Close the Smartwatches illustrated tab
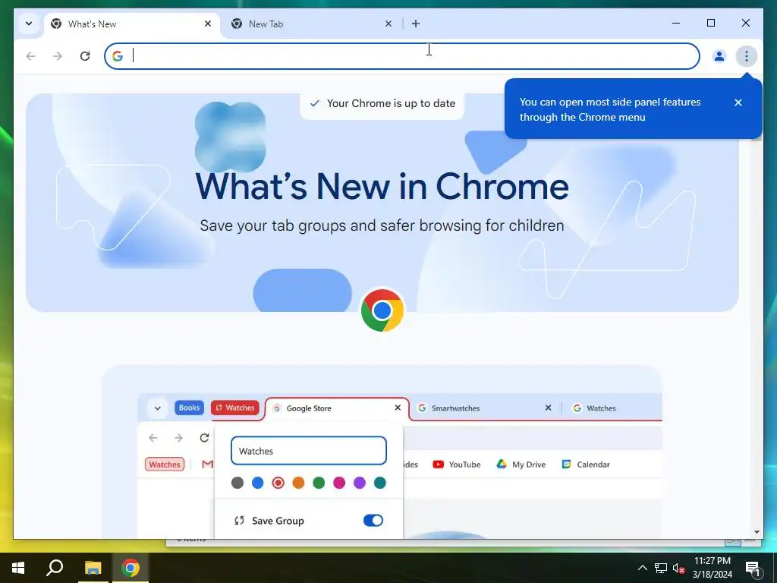Screen dimensions: 777x583 click(548, 408)
